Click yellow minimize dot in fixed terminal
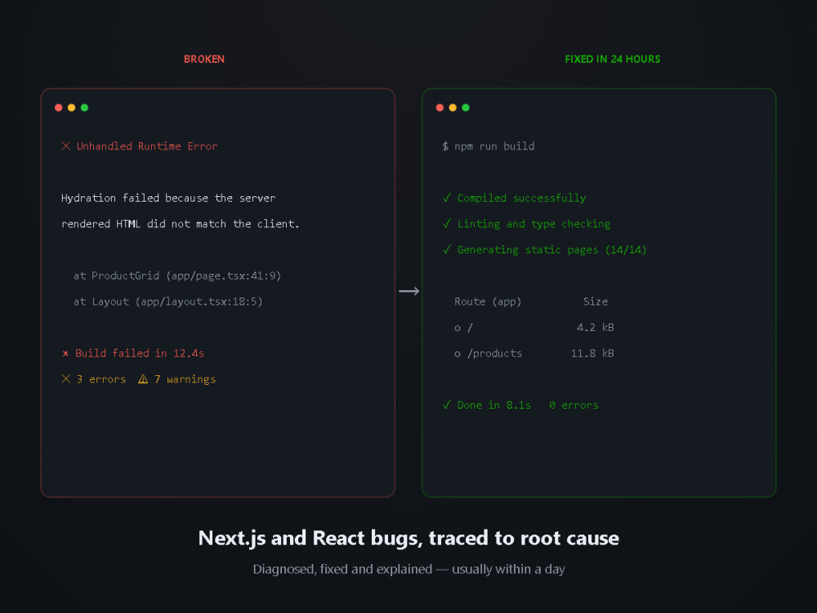Viewport: 817px width, 613px height. (x=453, y=107)
